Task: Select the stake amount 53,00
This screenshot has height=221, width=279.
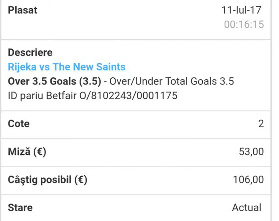Action: [x=251, y=152]
